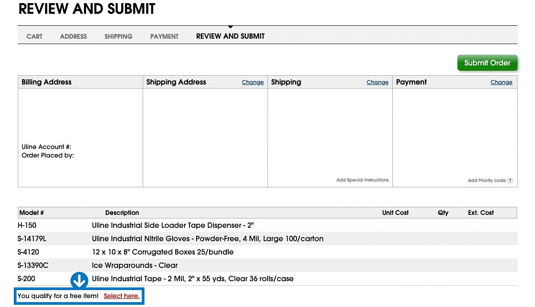Switch to the SHIPPING step tab
The width and height of the screenshot is (535, 307).
(x=119, y=36)
